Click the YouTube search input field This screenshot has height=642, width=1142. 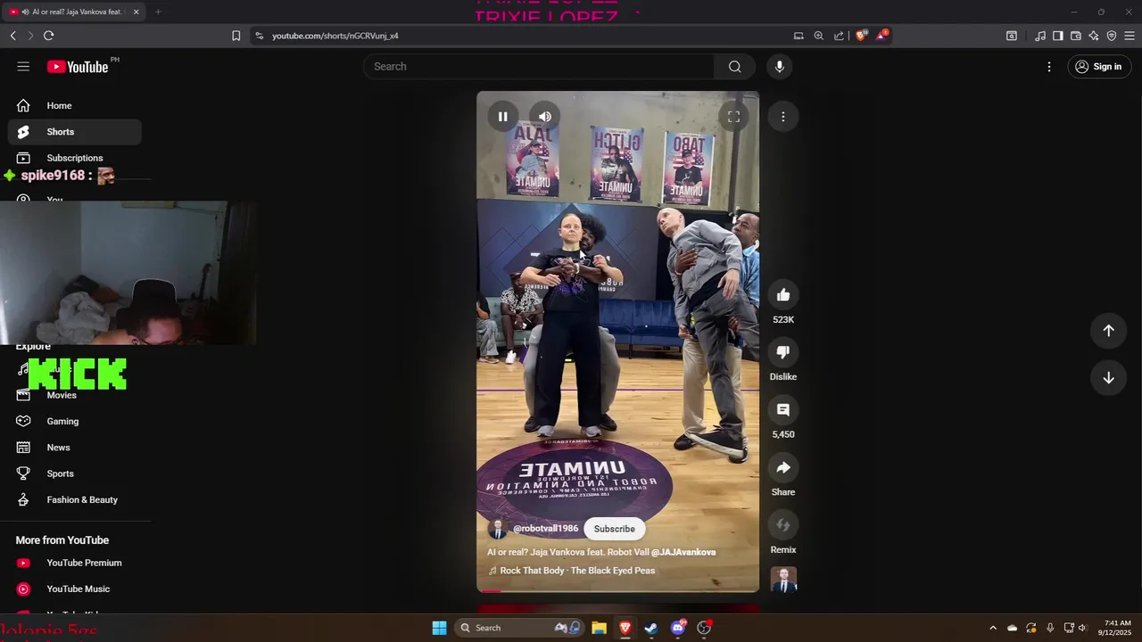click(x=539, y=67)
